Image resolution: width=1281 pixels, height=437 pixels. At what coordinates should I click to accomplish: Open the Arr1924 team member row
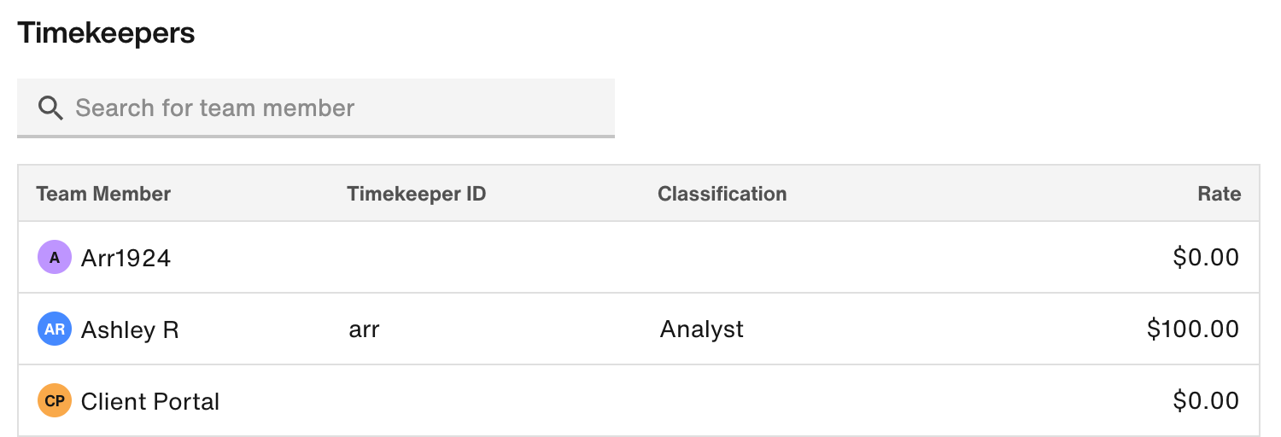tap(639, 257)
